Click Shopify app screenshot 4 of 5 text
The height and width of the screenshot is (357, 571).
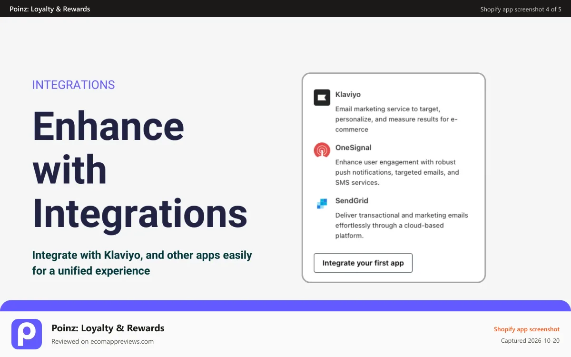[521, 9]
